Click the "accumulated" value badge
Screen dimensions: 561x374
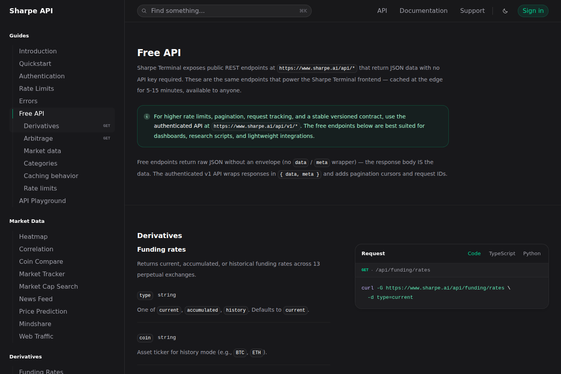[x=203, y=310]
